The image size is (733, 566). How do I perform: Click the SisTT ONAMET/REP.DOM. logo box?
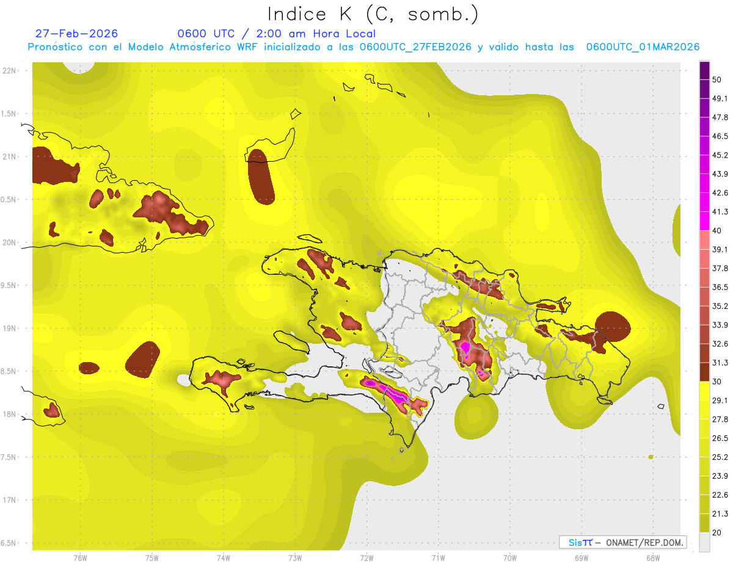(622, 542)
